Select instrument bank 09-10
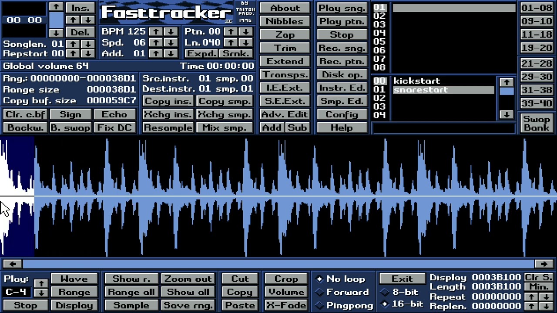Viewport: 557px width, 313px height. click(537, 21)
